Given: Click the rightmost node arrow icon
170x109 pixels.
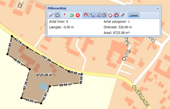Looking at the screenshot, I should click(123, 15).
